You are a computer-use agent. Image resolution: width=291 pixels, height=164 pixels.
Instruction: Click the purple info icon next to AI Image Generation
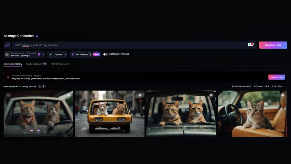tap(37, 36)
